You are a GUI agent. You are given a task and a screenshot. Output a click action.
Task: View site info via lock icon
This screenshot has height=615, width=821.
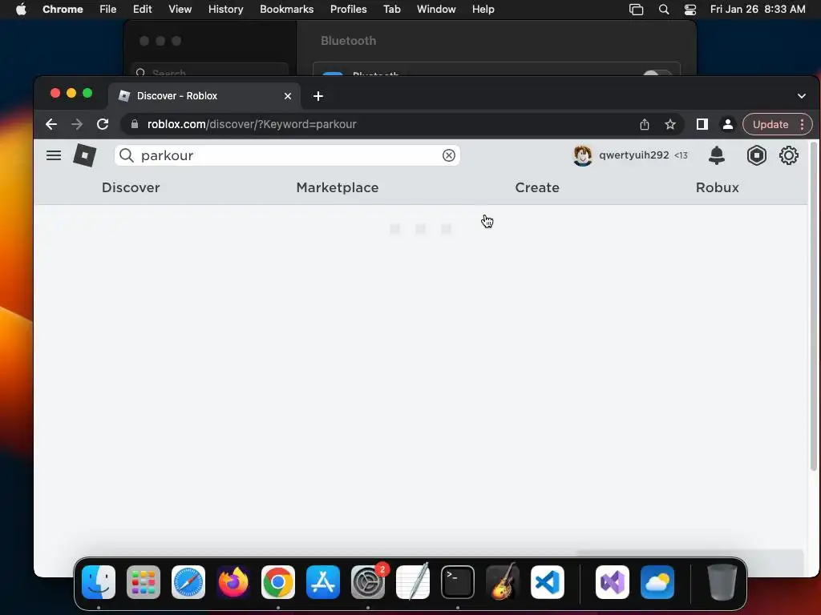(x=135, y=124)
